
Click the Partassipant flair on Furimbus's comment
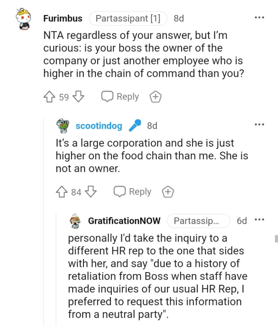pyautogui.click(x=128, y=18)
